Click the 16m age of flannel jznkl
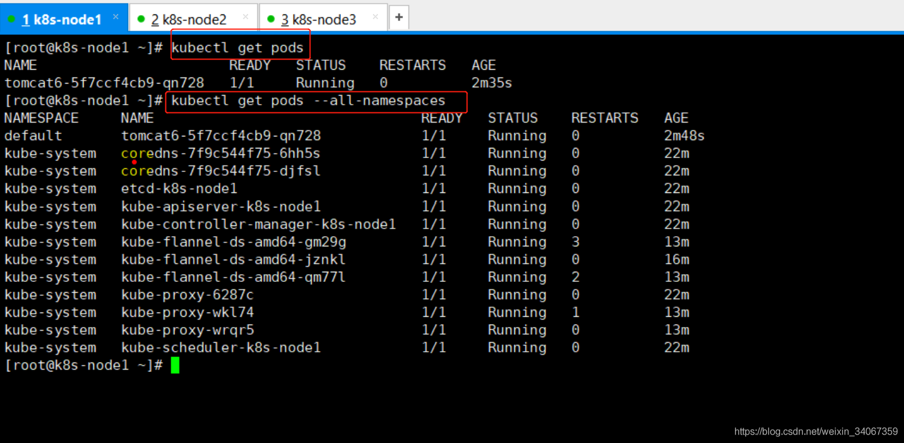 click(677, 260)
